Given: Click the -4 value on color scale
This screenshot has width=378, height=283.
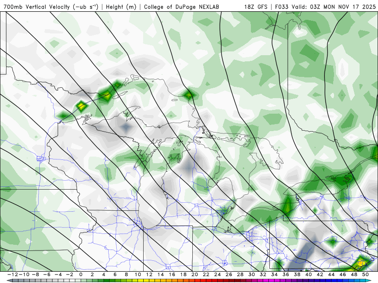Looking at the screenshot, I should (58, 275).
